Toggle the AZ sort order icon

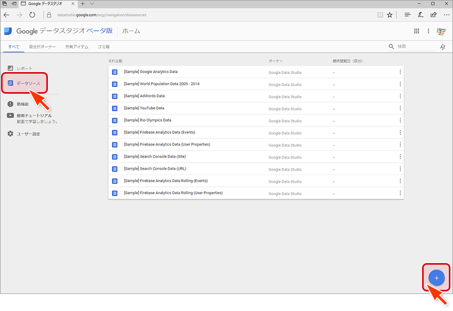(443, 47)
